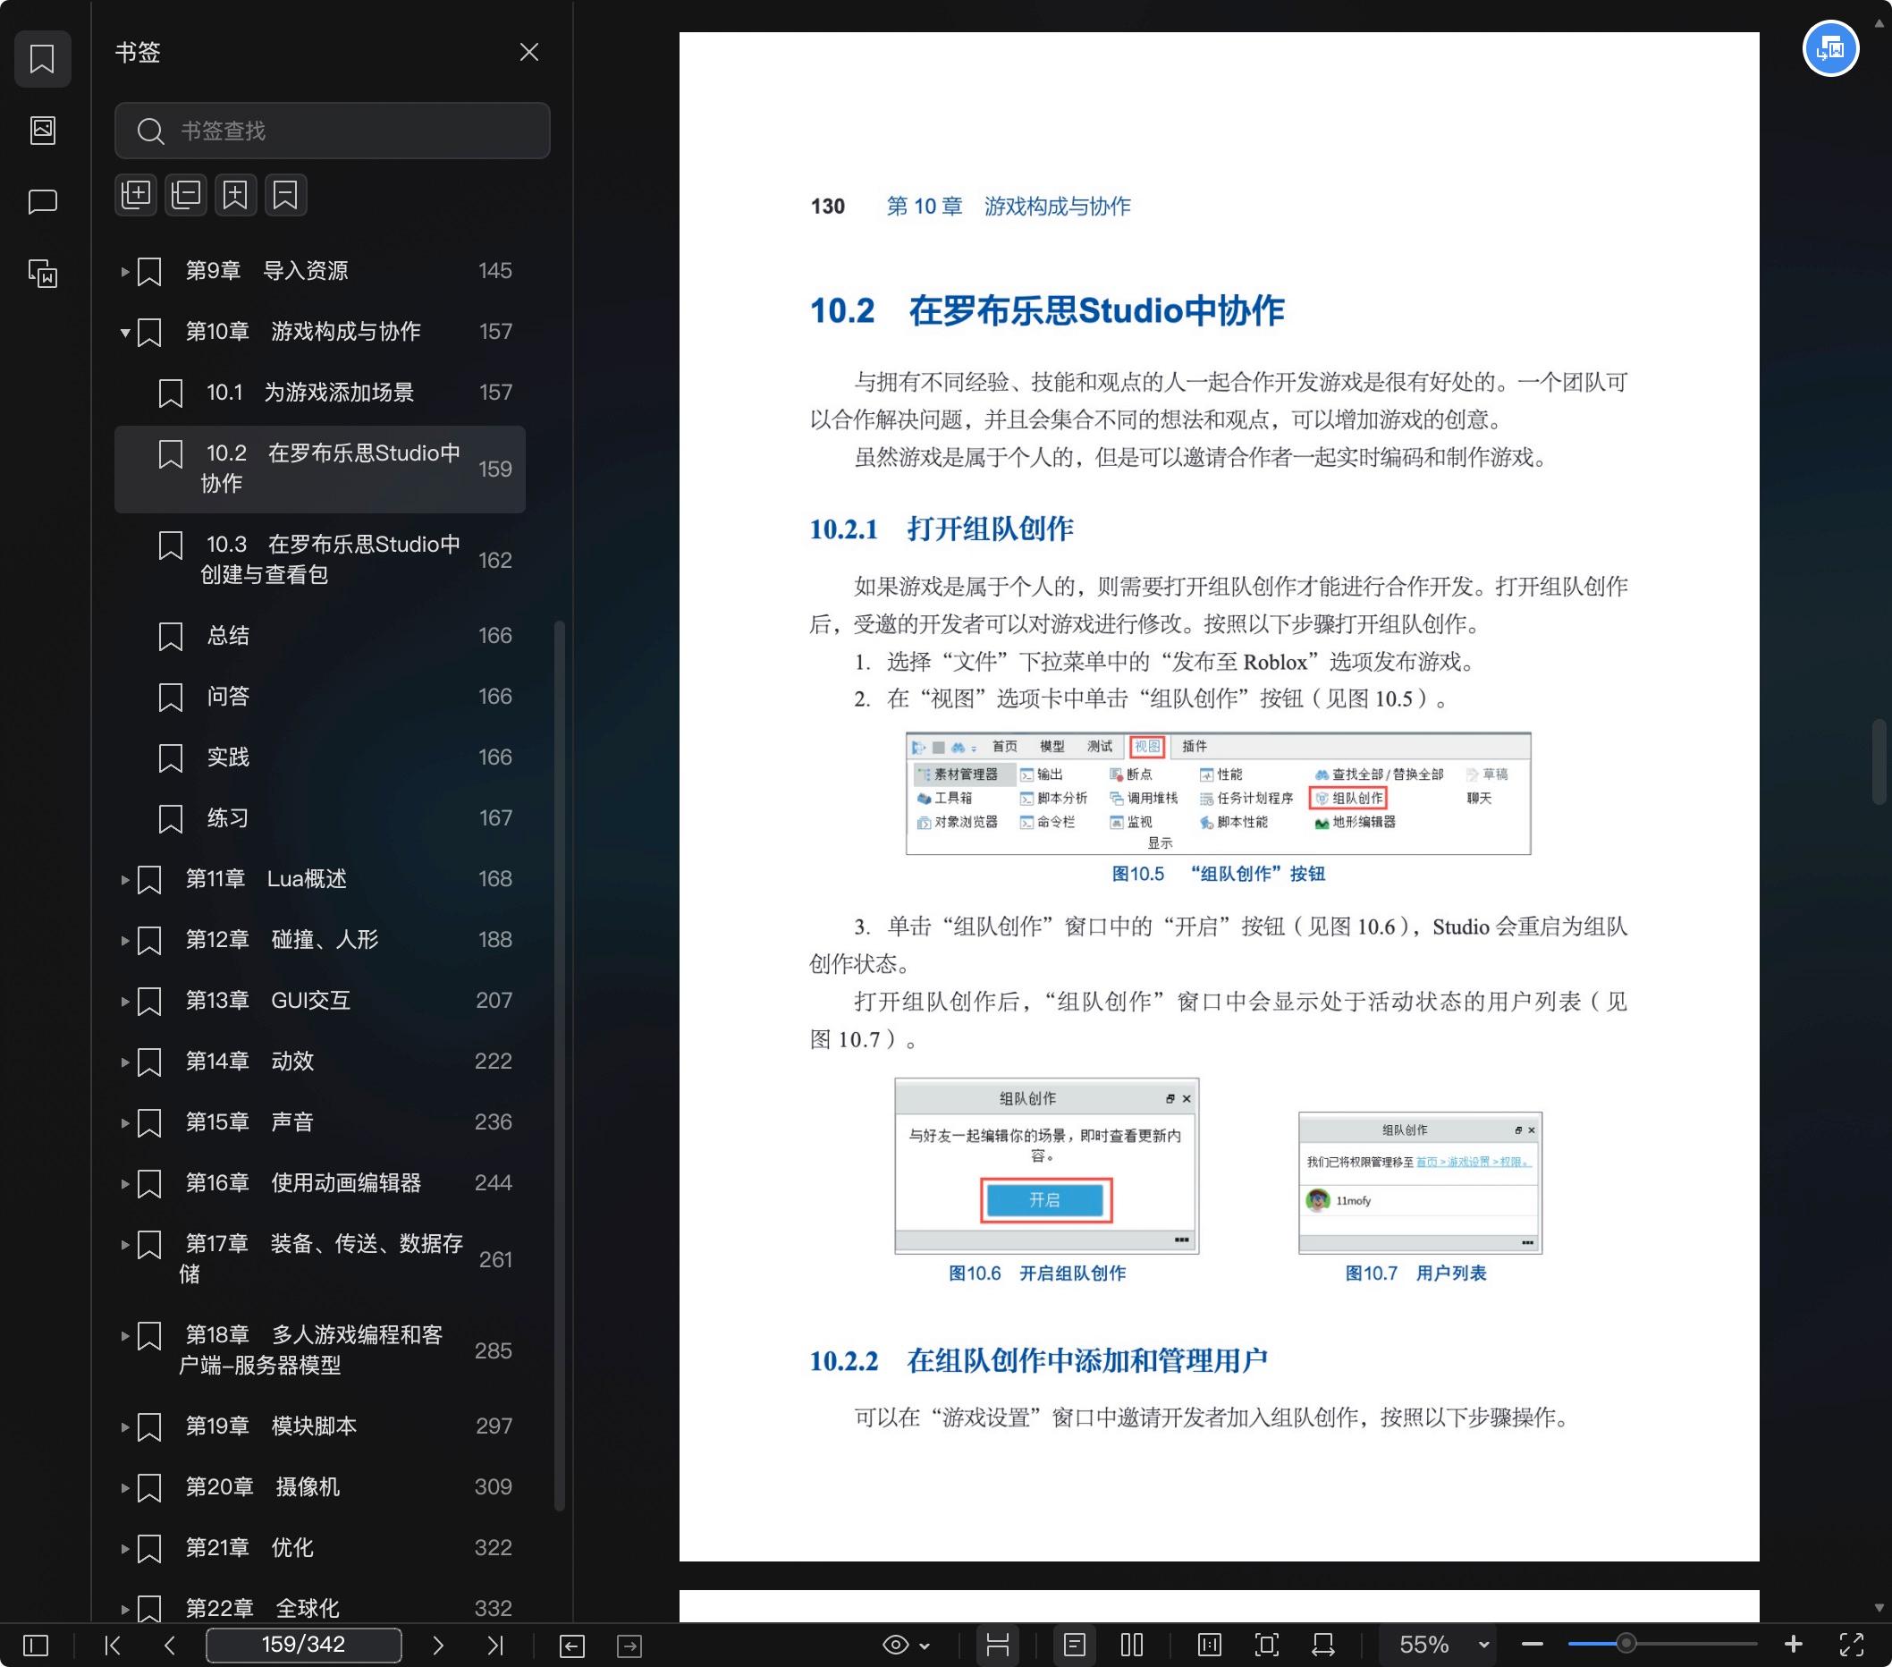Remove bookmark icon
This screenshot has height=1667, width=1892.
point(285,194)
